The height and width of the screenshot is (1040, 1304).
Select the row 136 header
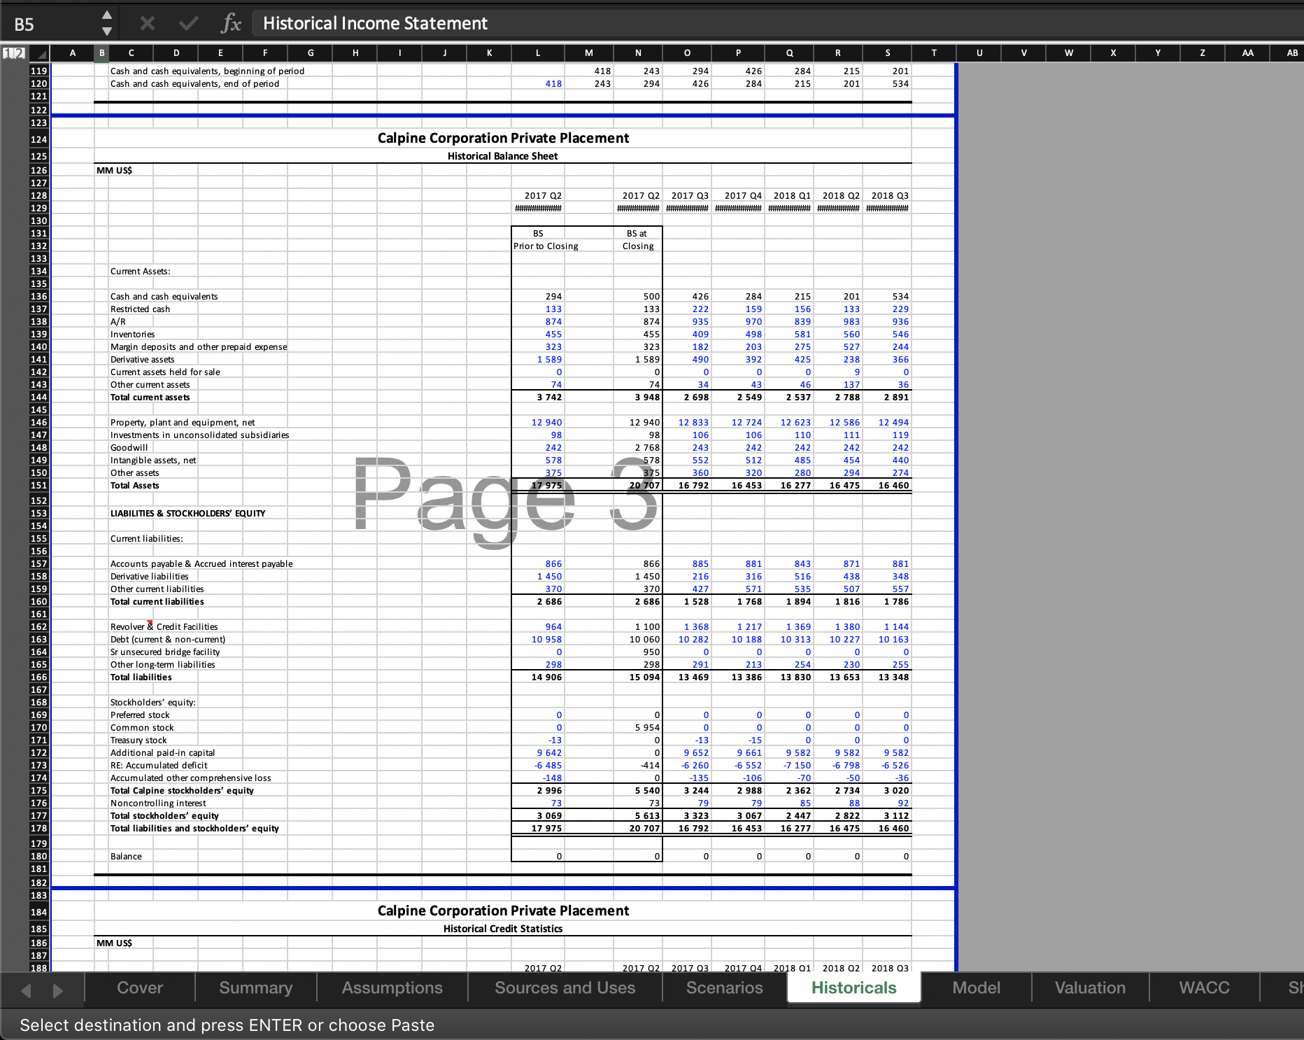coord(39,297)
